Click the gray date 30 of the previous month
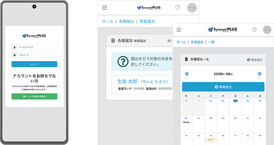274x145 pixels. pos(186,101)
